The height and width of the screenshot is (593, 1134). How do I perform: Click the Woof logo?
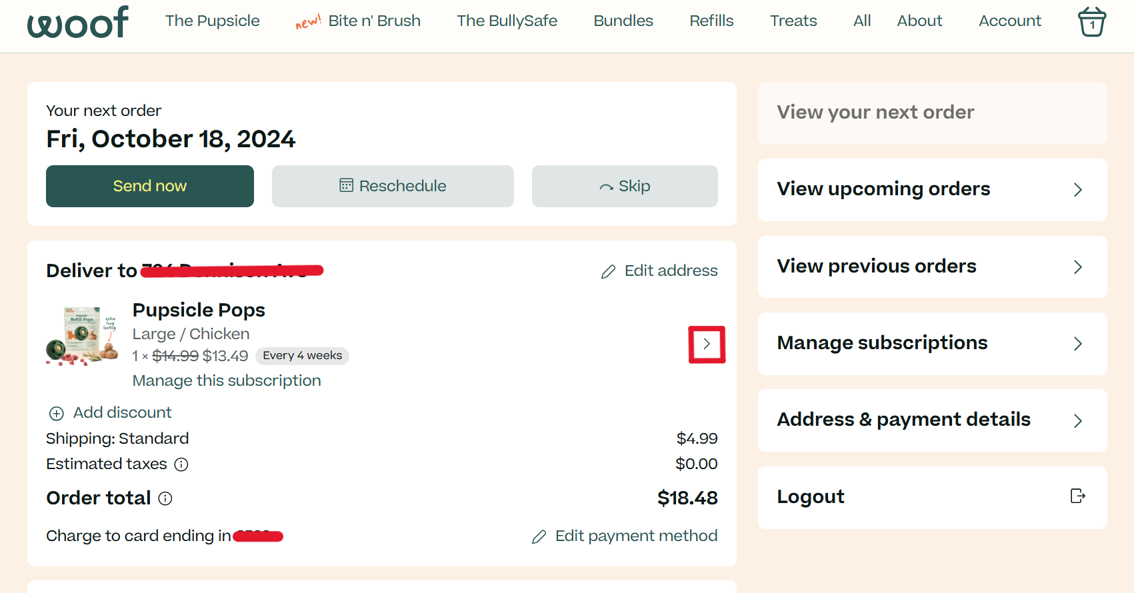coord(78,22)
